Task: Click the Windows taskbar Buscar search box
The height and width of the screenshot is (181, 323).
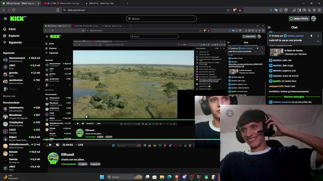Action: click(x=125, y=177)
